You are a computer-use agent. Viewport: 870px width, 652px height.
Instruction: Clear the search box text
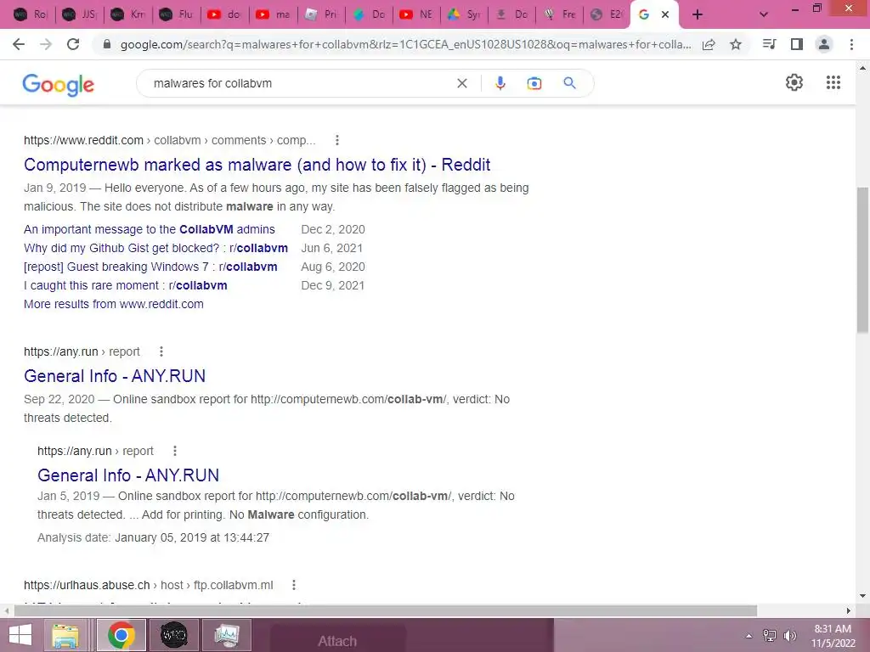click(461, 83)
